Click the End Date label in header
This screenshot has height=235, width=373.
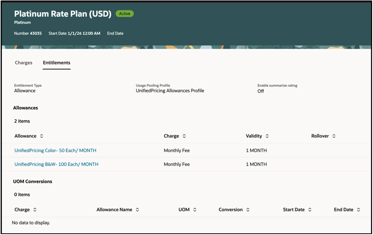[115, 34]
